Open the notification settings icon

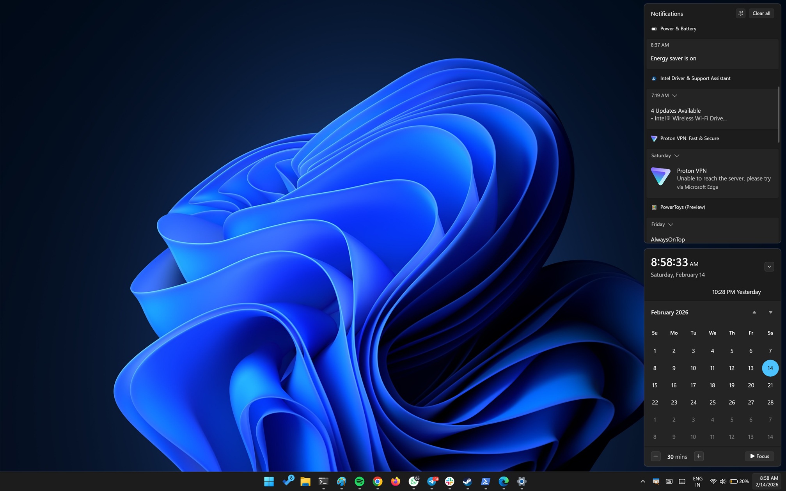pyautogui.click(x=740, y=13)
